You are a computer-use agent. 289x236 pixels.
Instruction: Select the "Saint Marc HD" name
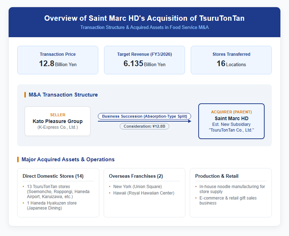pyautogui.click(x=232, y=118)
